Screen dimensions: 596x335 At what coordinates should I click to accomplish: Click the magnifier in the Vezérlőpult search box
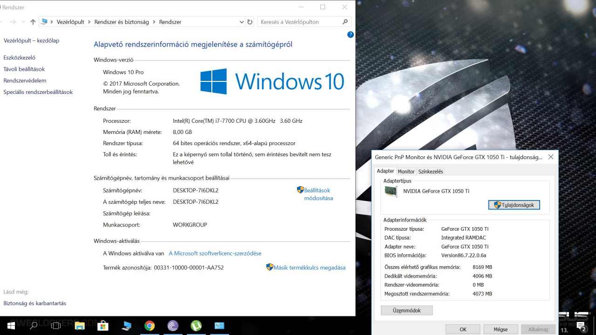click(345, 22)
